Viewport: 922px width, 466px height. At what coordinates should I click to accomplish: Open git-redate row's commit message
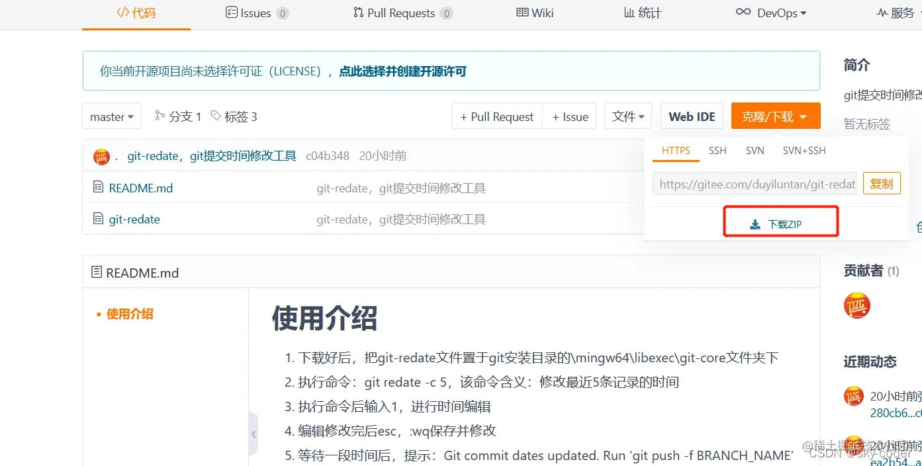(401, 219)
